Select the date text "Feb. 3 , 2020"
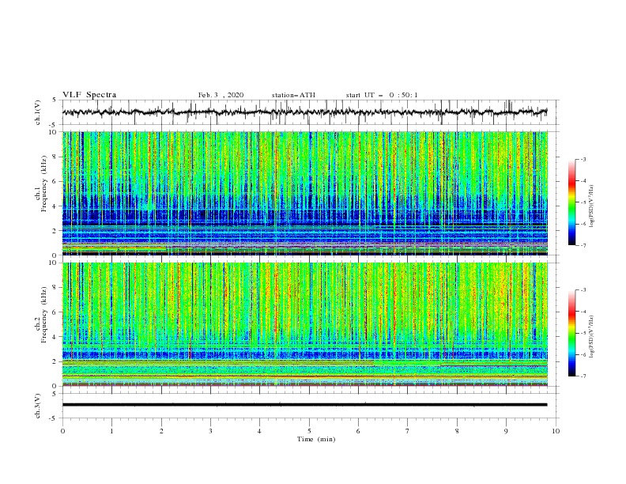Image resolution: width=626 pixels, height=484 pixels. (x=221, y=95)
